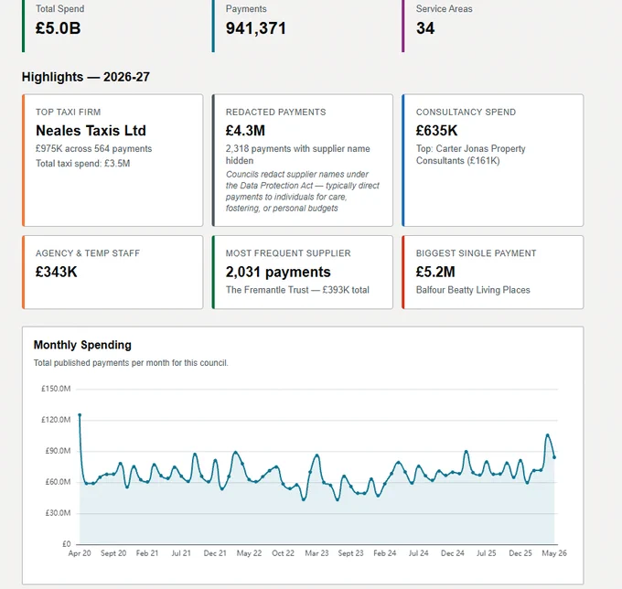The height and width of the screenshot is (589, 622).
Task: Click the £120.0M y-axis label
Action: pyautogui.click(x=56, y=420)
